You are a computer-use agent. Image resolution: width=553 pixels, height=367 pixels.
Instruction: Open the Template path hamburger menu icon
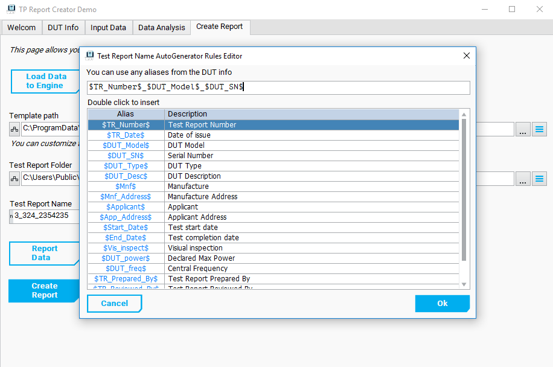coord(539,129)
